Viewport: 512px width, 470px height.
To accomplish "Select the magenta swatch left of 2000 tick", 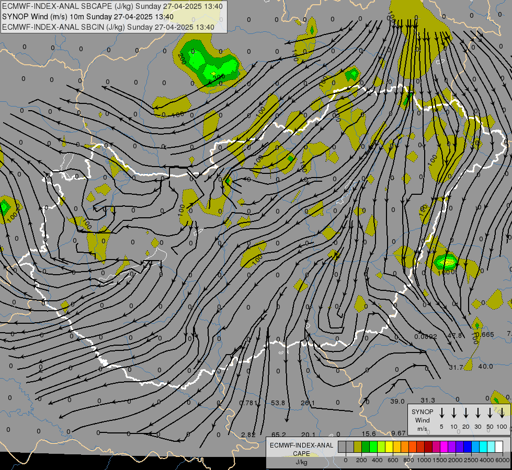I will click(445, 446).
